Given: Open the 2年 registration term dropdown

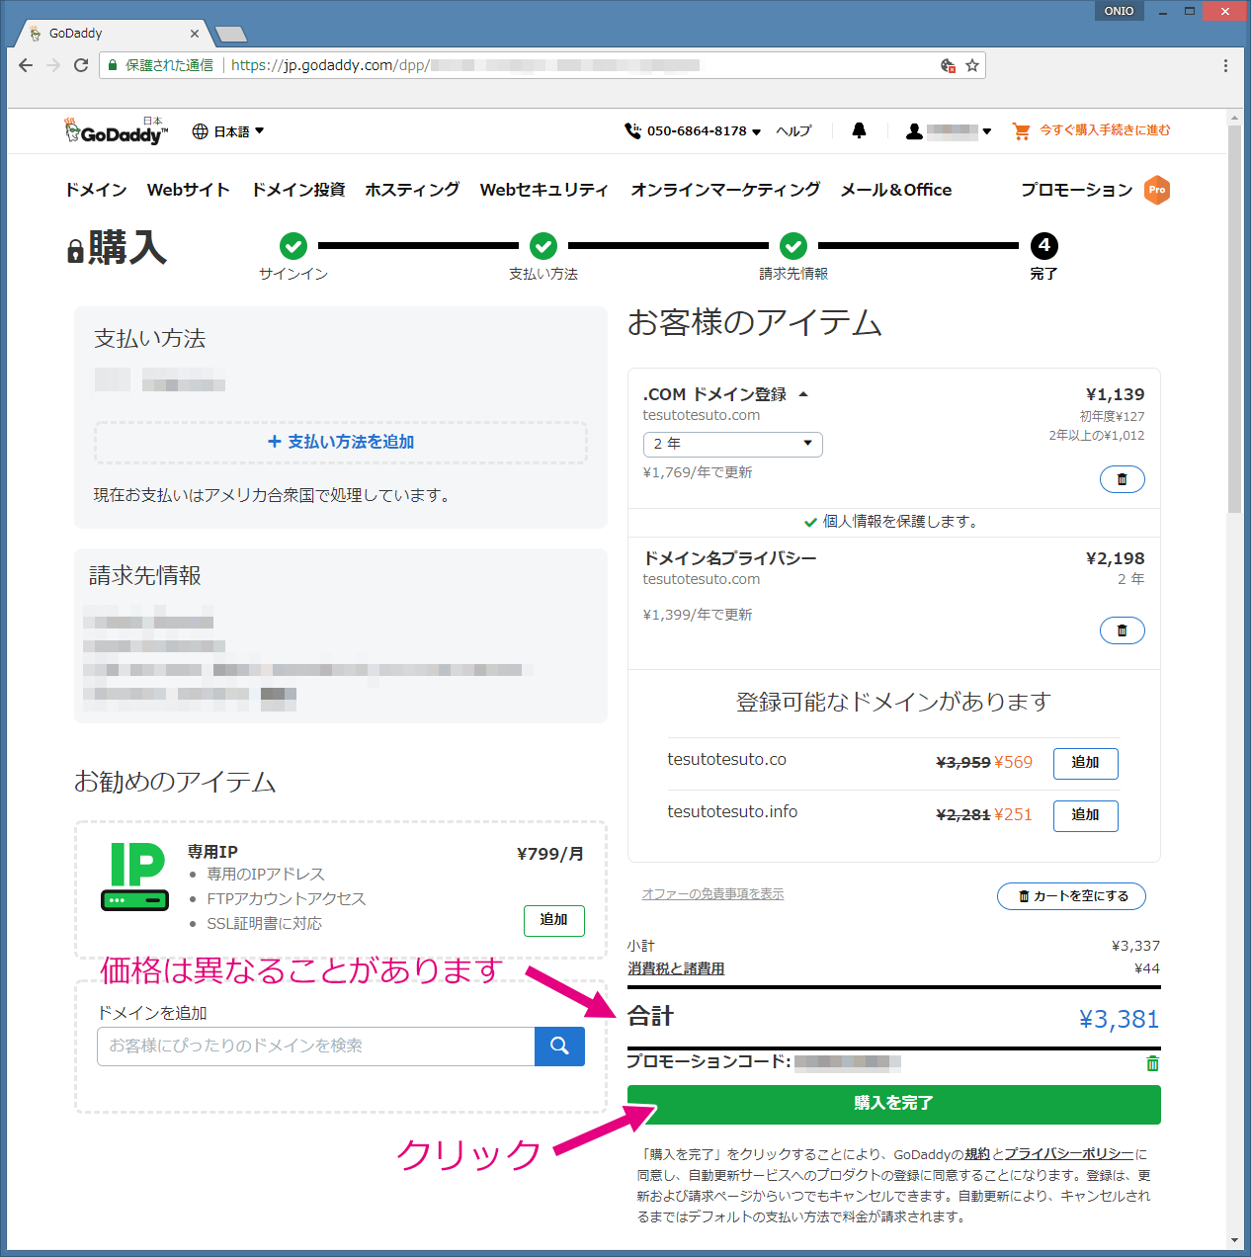Looking at the screenshot, I should coord(732,444).
